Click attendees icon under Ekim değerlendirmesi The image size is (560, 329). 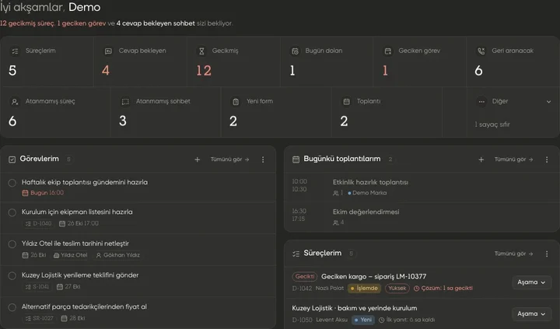(x=336, y=222)
